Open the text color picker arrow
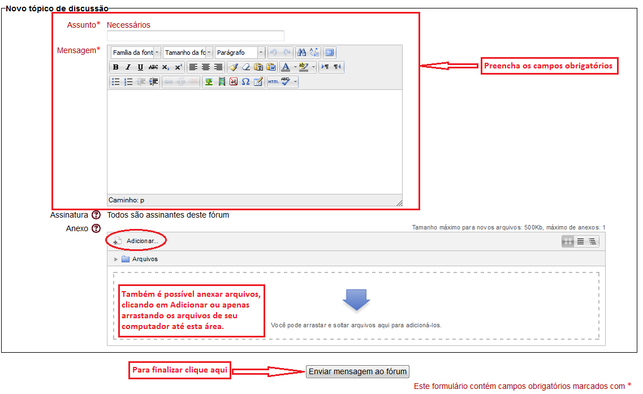643x394 pixels. pos(295,67)
